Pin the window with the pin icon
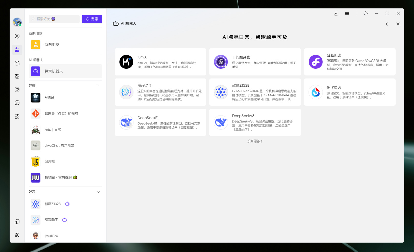414x252 pixels. tap(365, 14)
